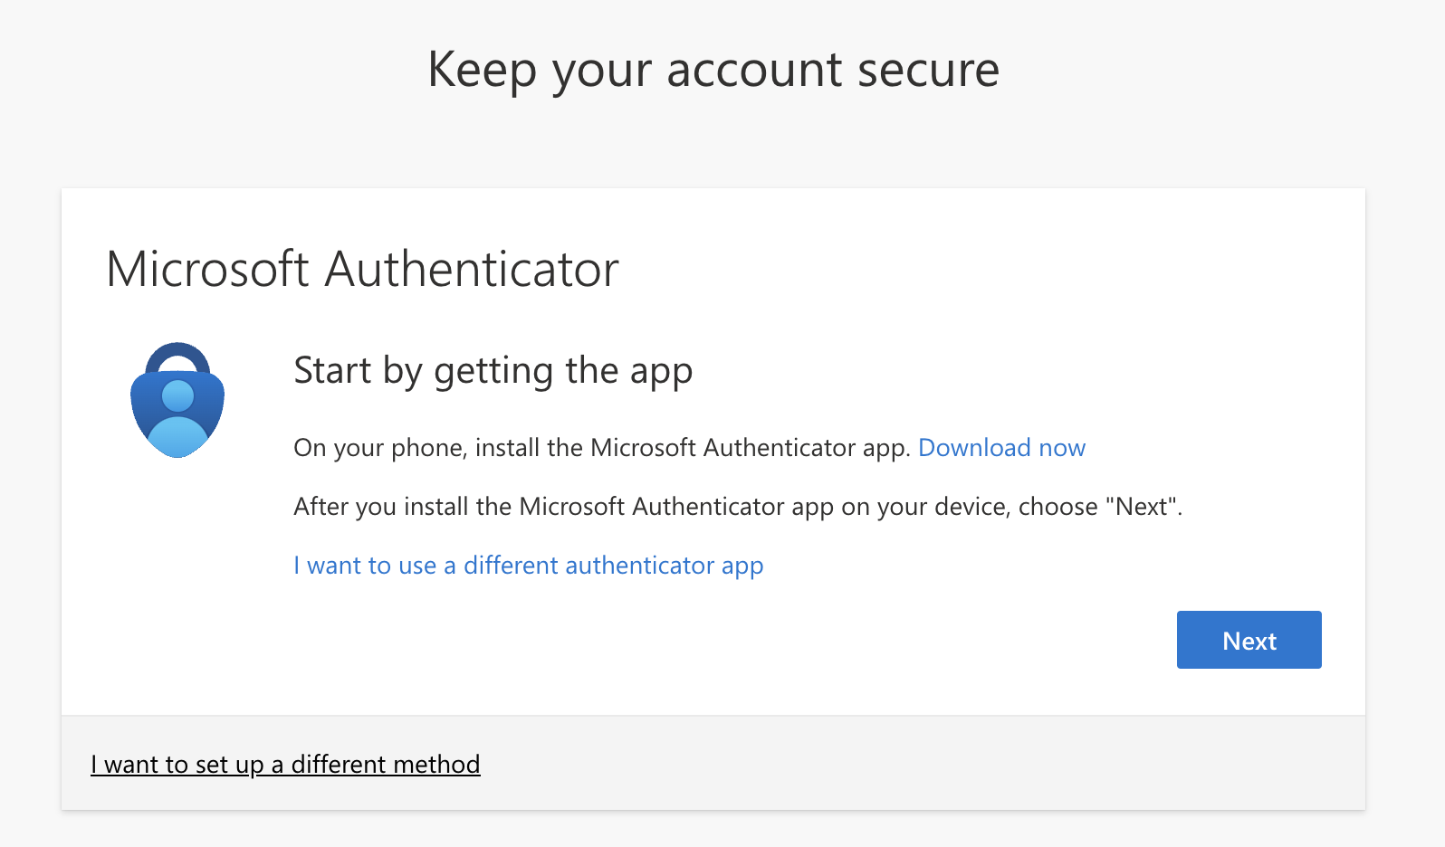Click the lock shackle atop the Authenticator icon
This screenshot has width=1445, height=847.
(x=177, y=352)
